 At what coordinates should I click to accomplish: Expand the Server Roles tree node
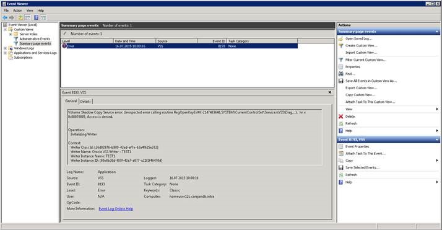pos(11,34)
